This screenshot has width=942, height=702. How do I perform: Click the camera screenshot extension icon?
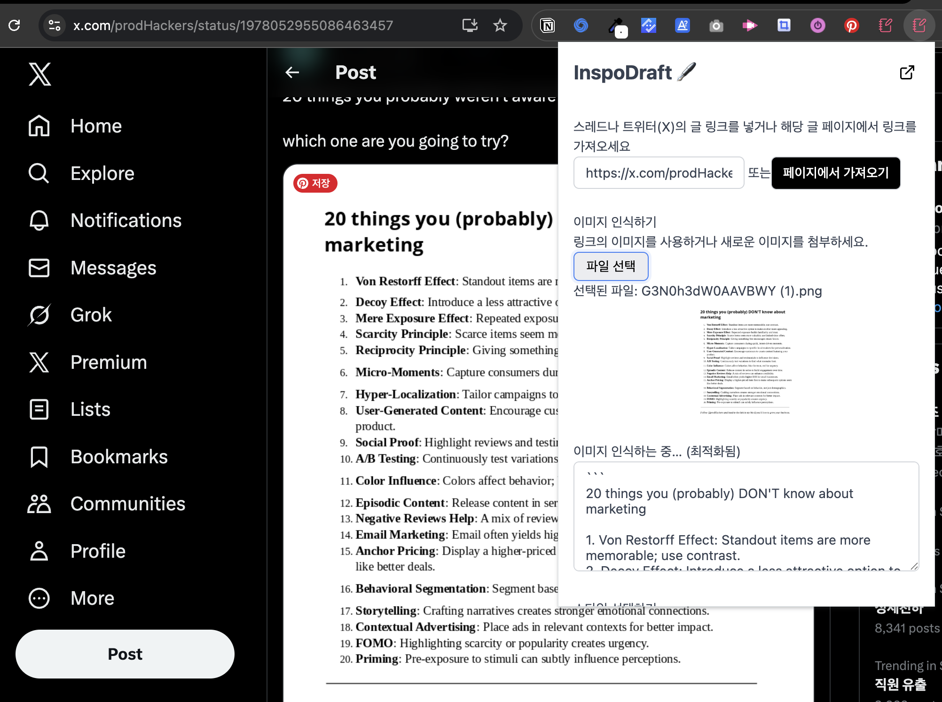click(716, 25)
